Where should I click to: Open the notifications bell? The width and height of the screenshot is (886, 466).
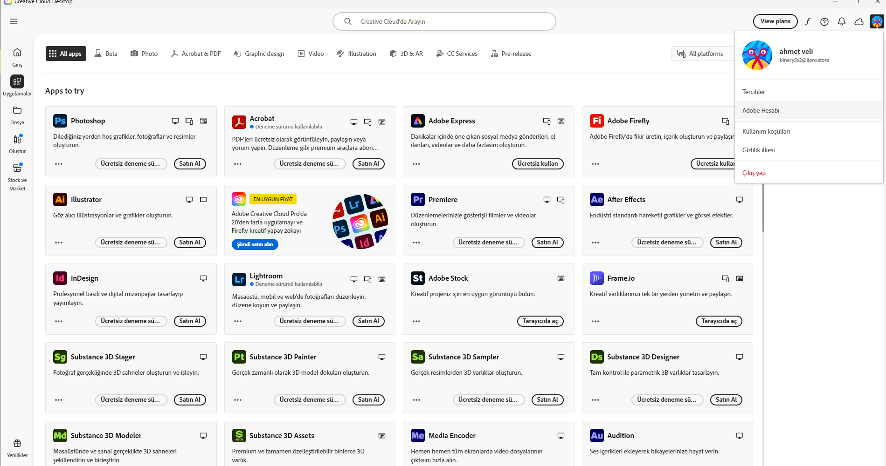(842, 21)
